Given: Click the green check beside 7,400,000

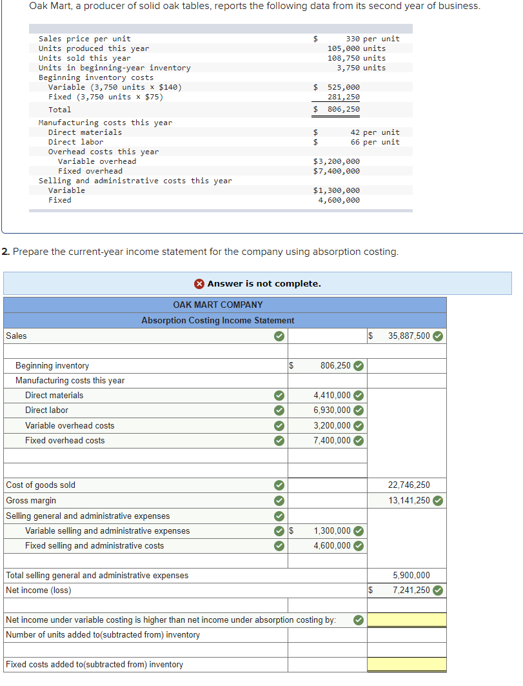Looking at the screenshot, I should [x=359, y=441].
